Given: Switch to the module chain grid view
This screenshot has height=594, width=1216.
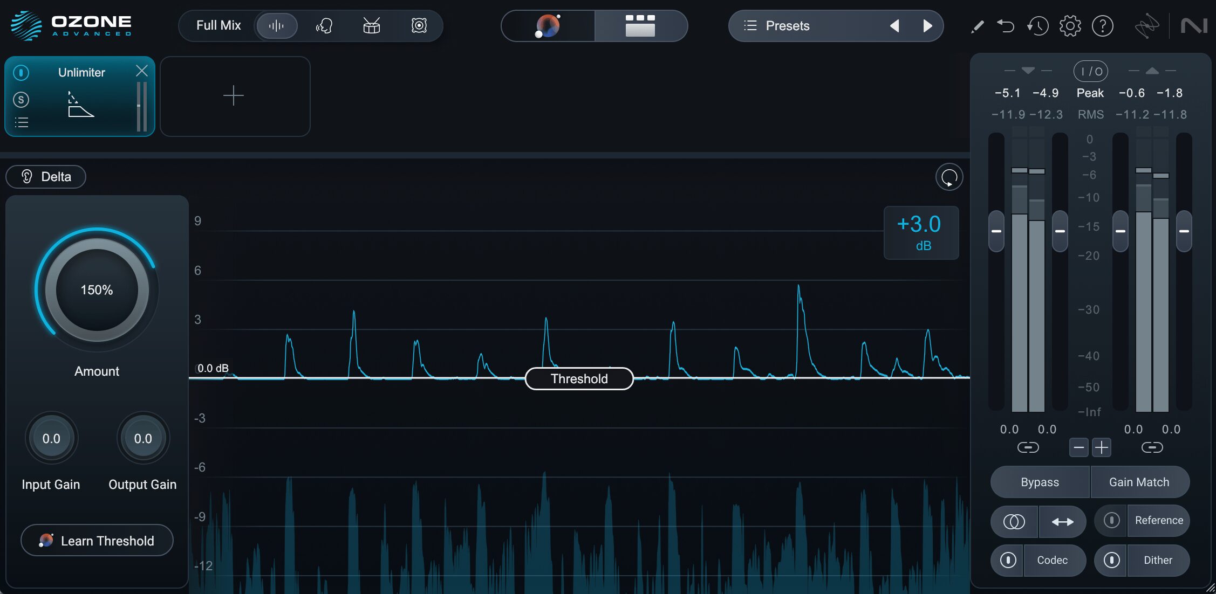Looking at the screenshot, I should point(640,25).
